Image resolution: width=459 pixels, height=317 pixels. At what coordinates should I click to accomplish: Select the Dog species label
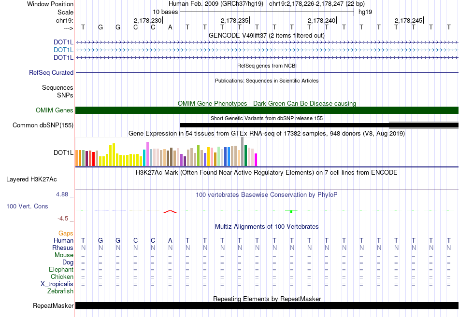point(68,262)
